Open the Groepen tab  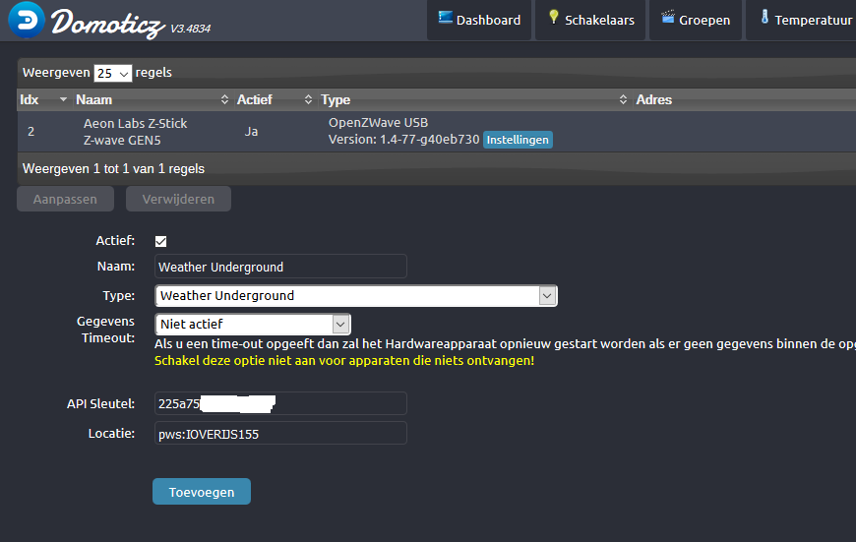click(x=696, y=21)
